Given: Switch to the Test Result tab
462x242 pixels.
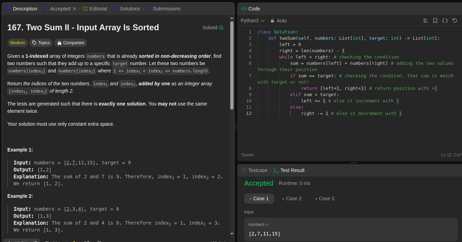Looking at the screenshot, I should click(289, 170).
